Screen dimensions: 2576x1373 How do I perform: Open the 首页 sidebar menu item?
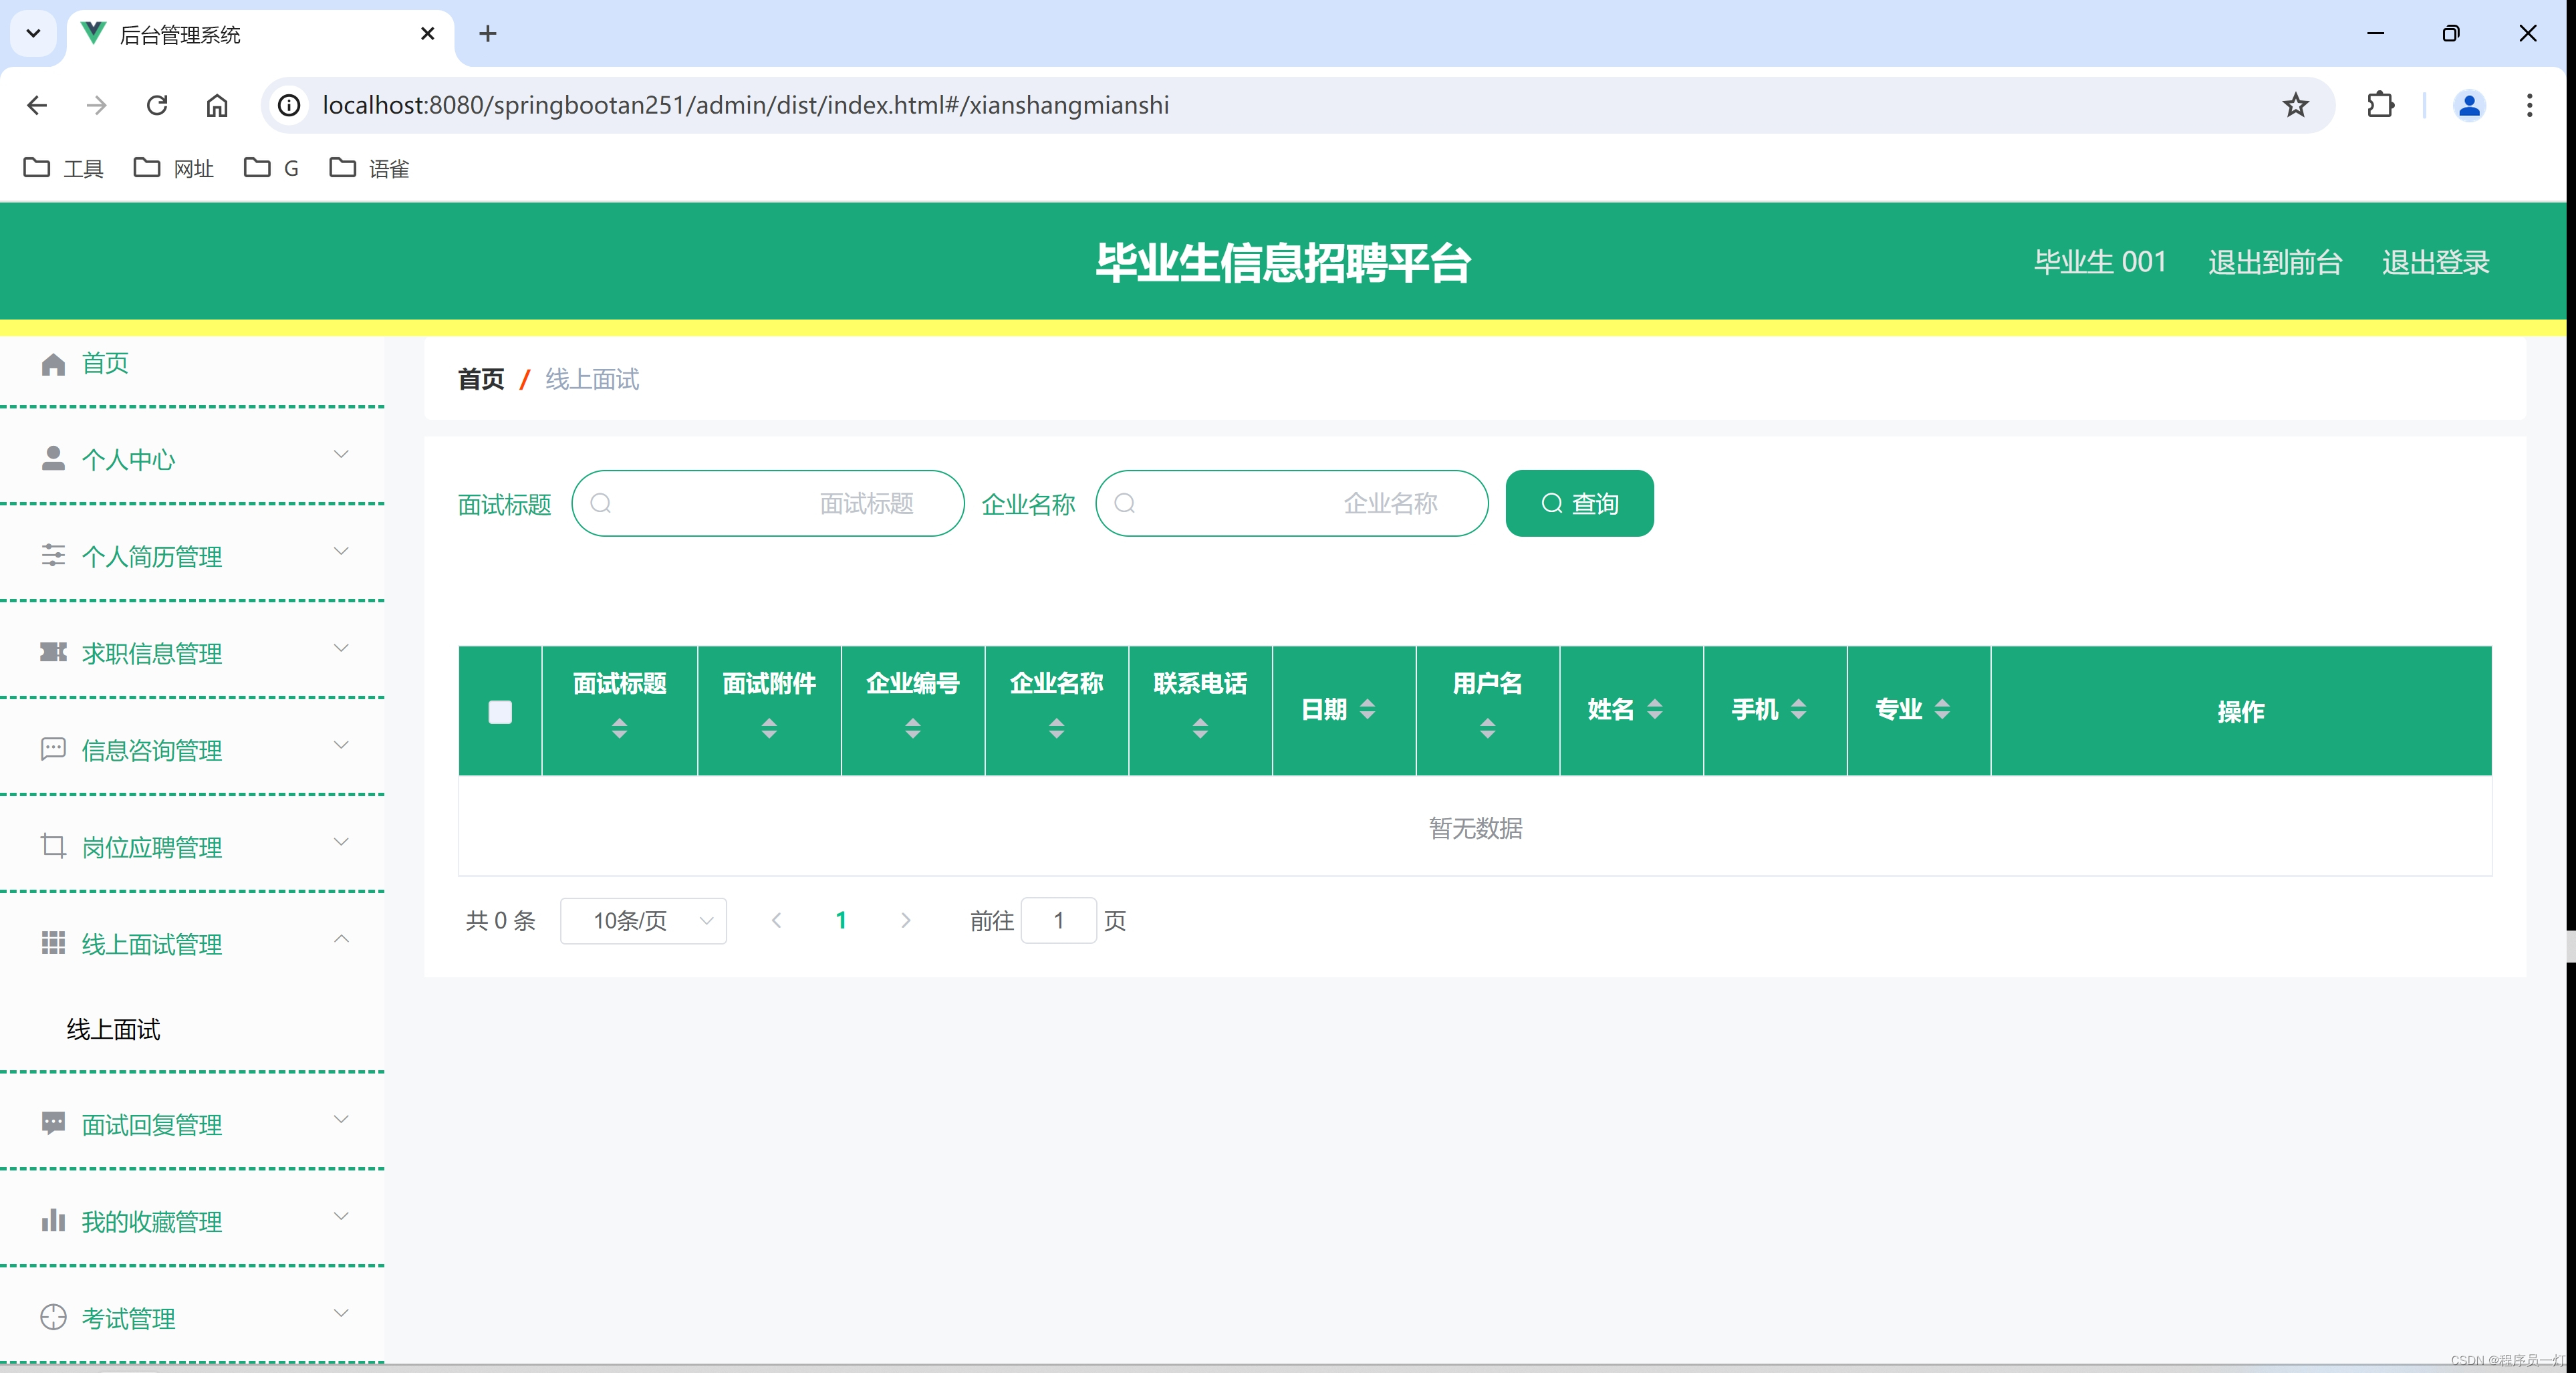pos(105,363)
